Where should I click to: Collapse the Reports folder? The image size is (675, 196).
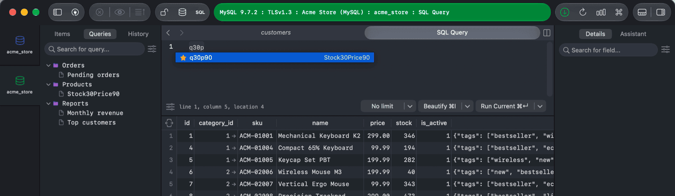click(x=49, y=103)
